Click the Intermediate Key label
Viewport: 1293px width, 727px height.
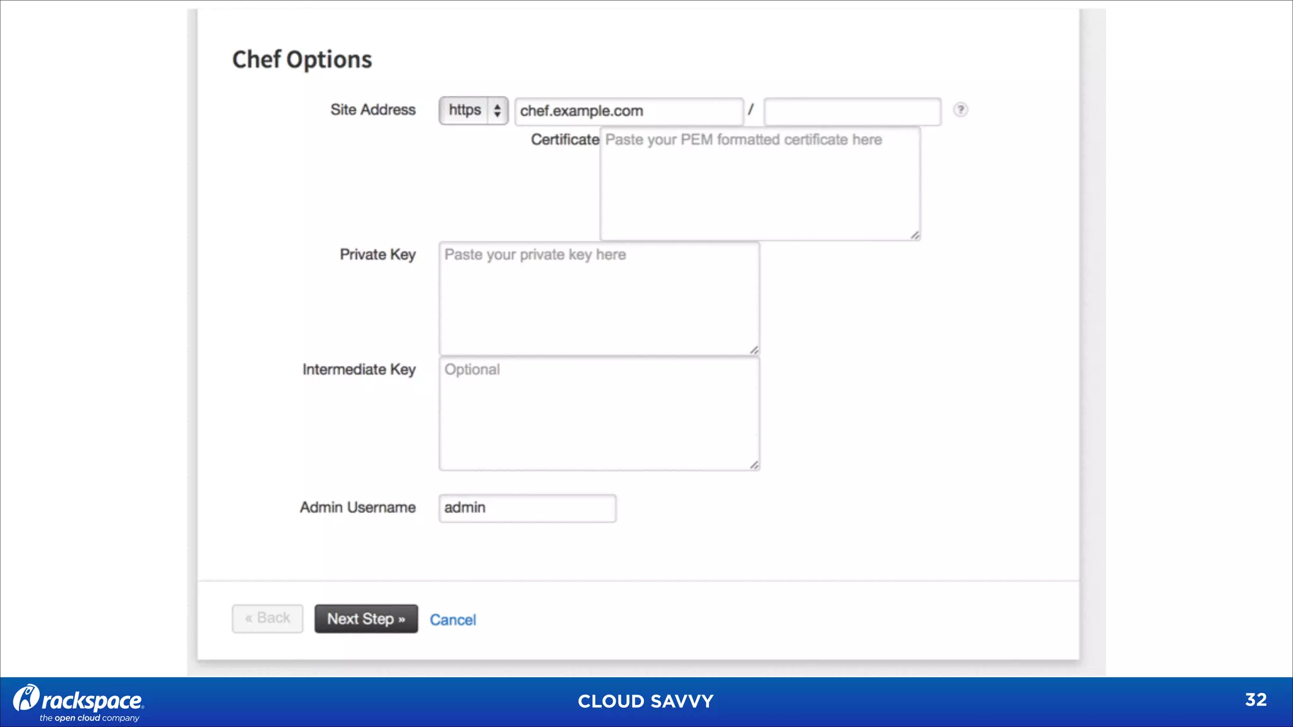[359, 369]
